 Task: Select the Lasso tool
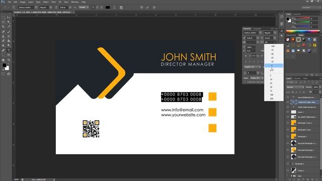[x=4, y=22]
